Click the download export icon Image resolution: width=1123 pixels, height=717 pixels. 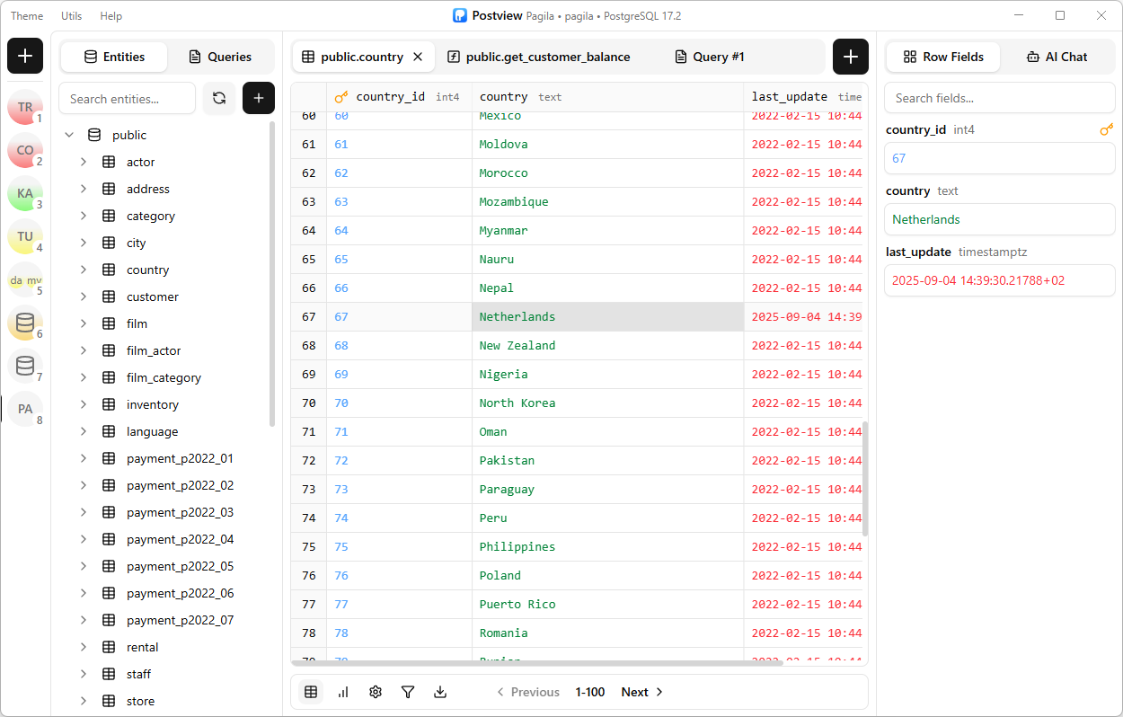click(440, 692)
